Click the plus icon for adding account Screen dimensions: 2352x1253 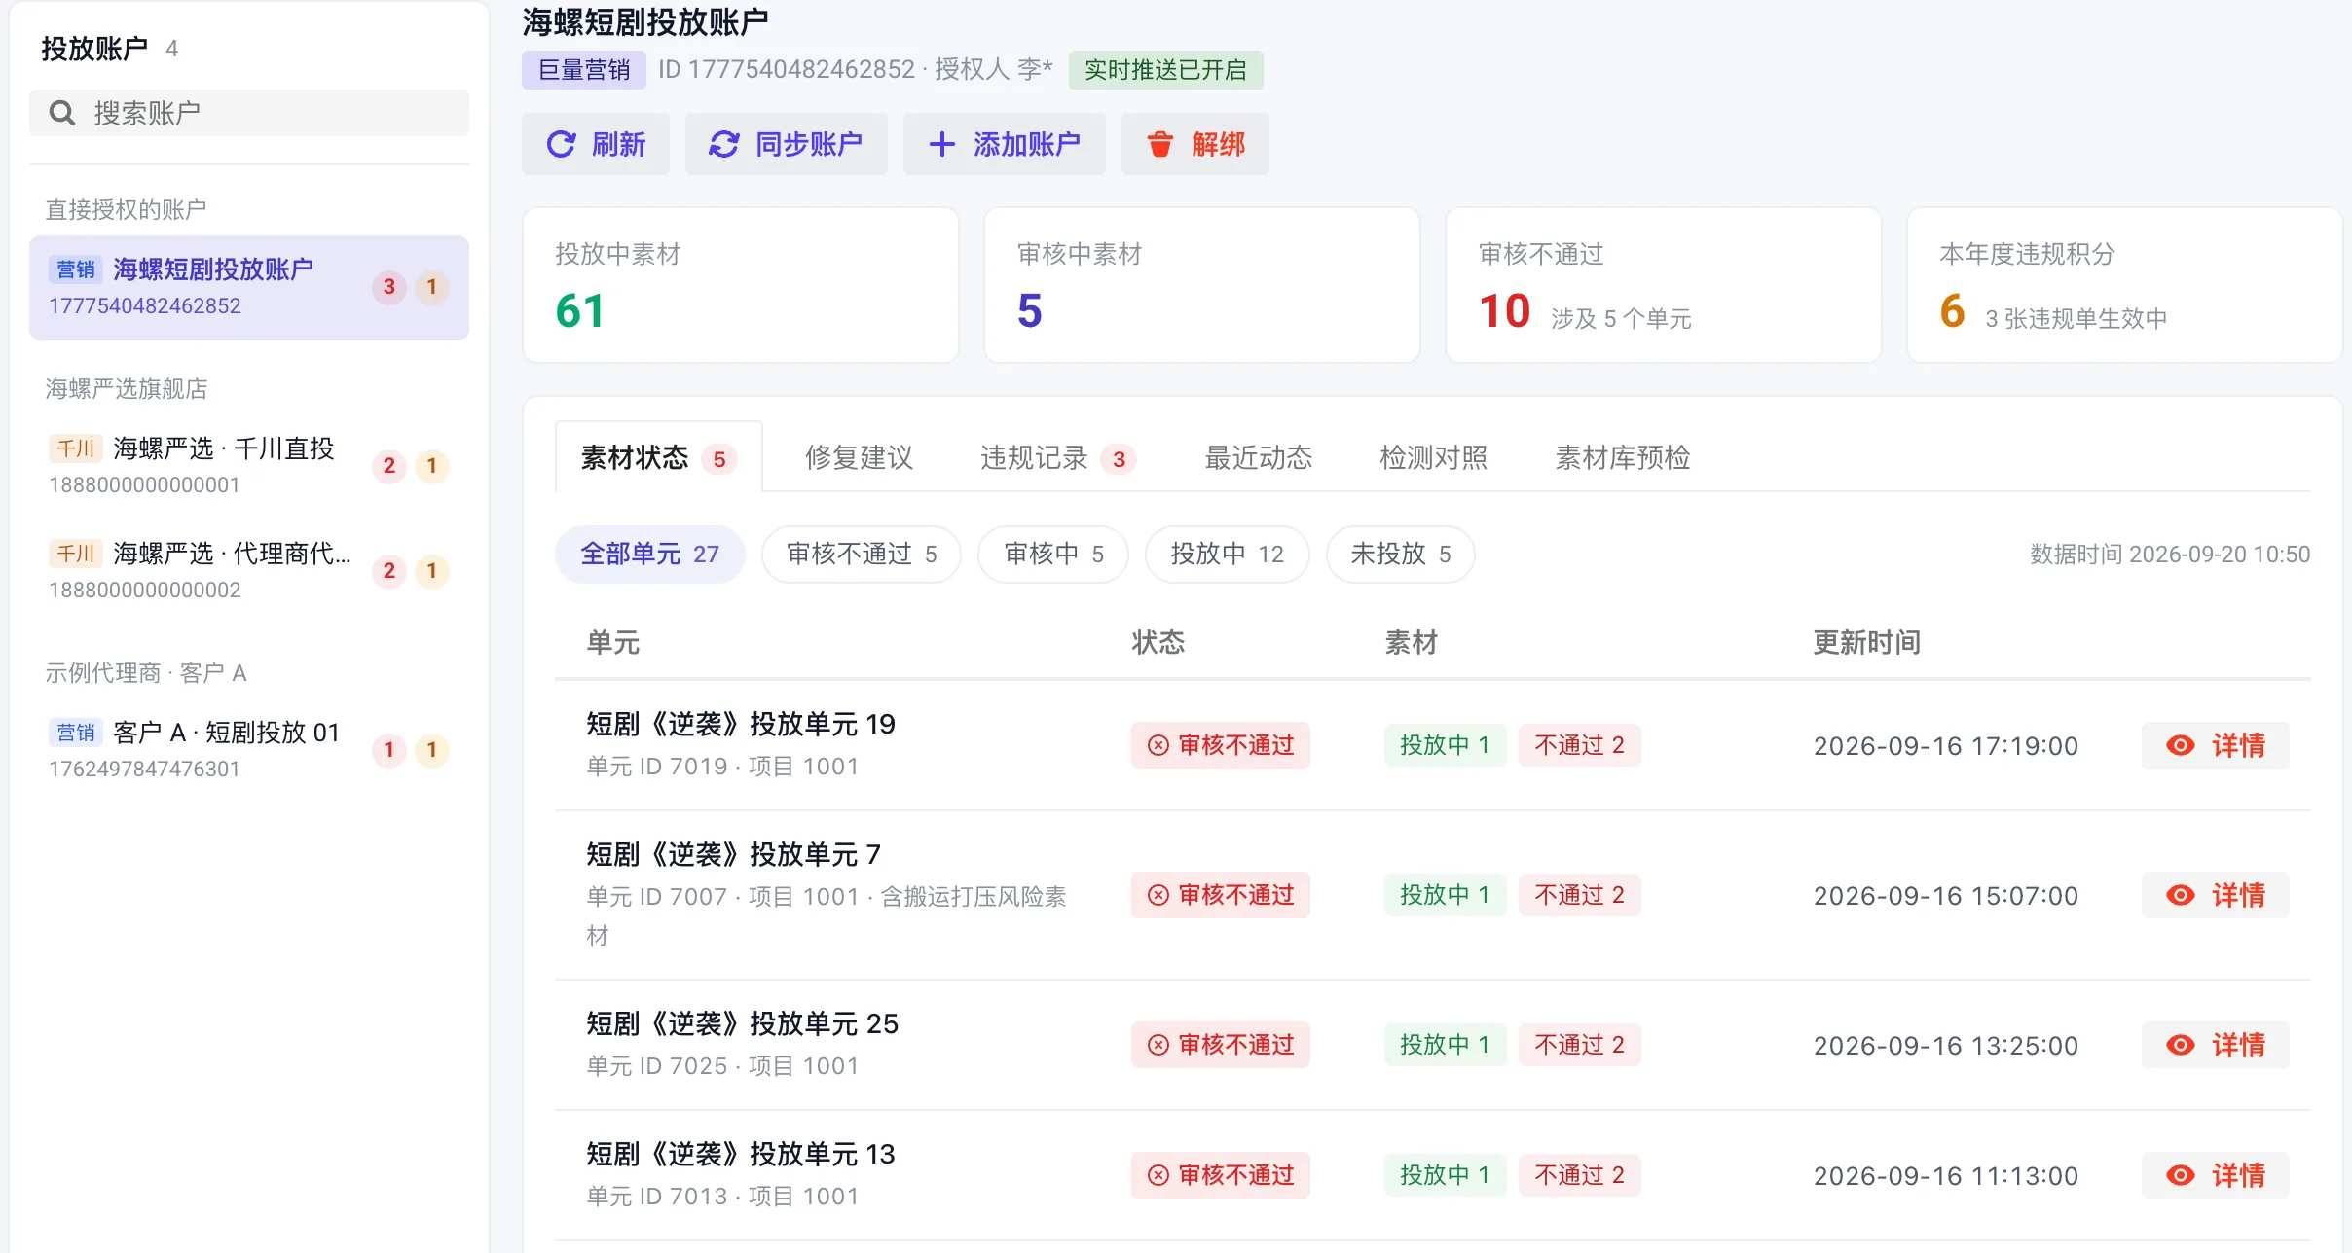coord(941,144)
